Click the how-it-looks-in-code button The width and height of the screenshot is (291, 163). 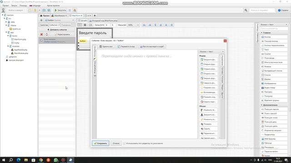tap(152, 46)
